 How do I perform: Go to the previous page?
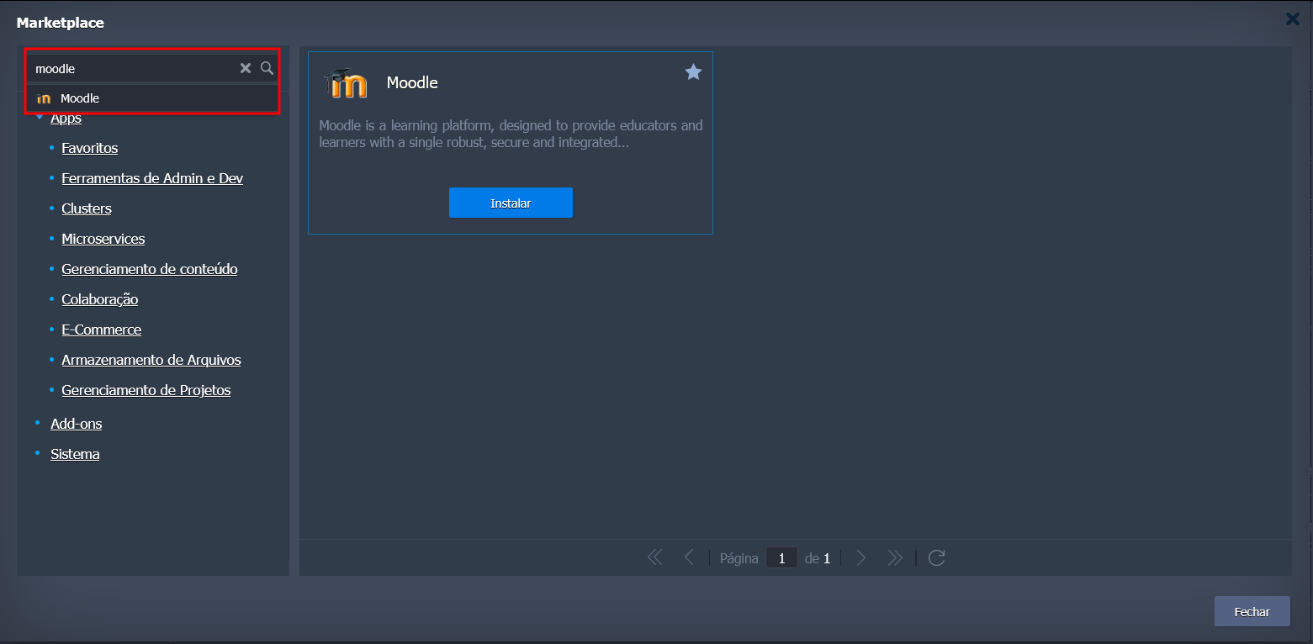pos(689,557)
